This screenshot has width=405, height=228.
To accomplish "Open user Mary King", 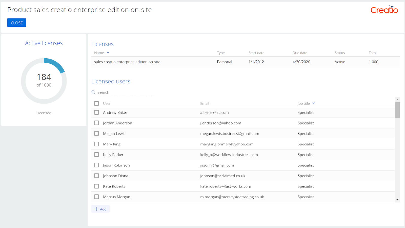I will pos(112,144).
